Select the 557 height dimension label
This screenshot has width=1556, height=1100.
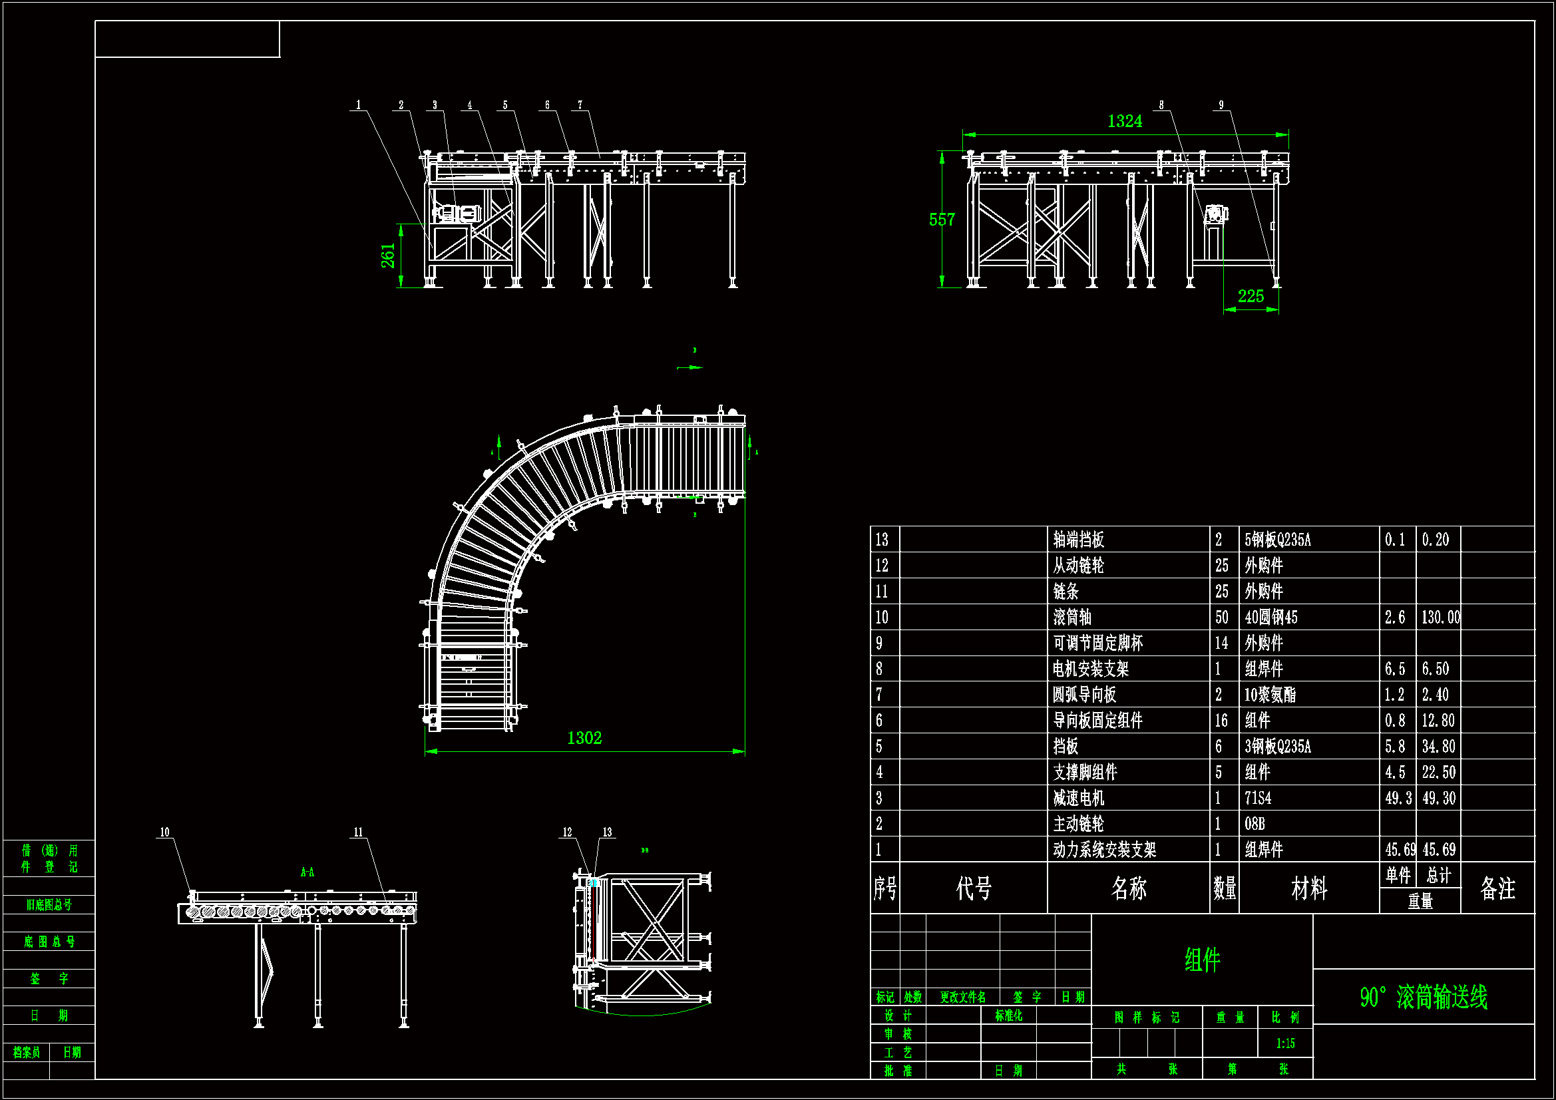[x=941, y=220]
